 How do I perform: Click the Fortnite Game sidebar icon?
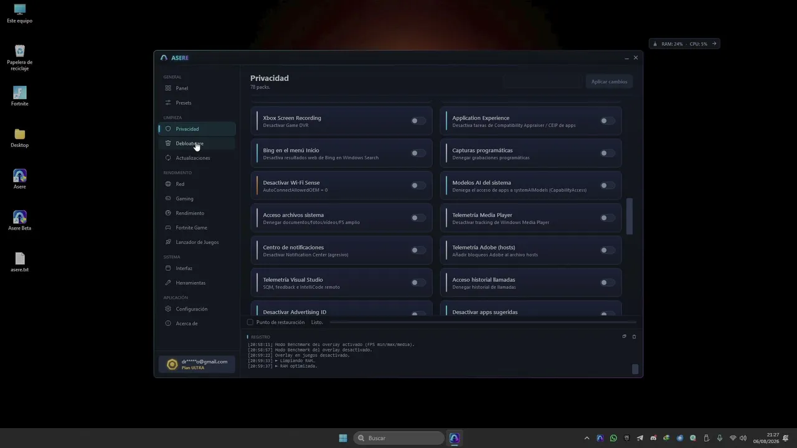168,228
